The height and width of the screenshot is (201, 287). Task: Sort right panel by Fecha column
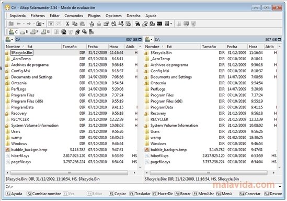tap(237, 47)
